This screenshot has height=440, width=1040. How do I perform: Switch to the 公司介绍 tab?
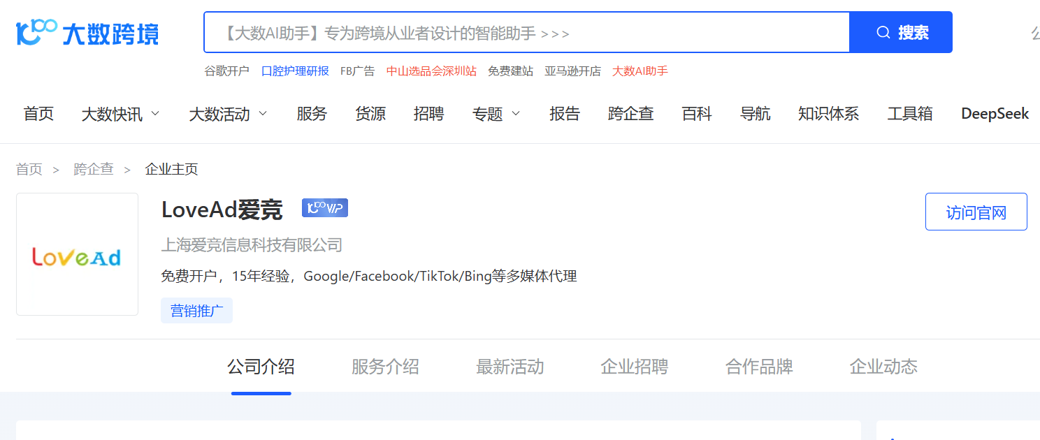261,367
